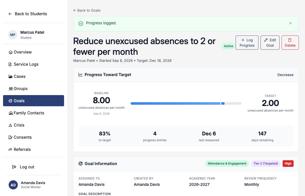Click the Active status badge
The image size is (305, 196).
point(228,46)
